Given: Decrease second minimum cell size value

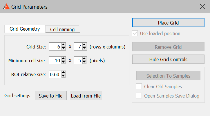Looking at the screenshot, I should pos(84,62).
